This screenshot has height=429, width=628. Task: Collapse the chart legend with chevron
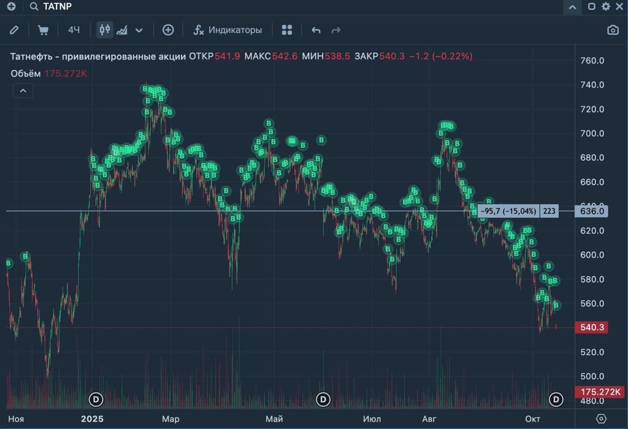tap(23, 91)
